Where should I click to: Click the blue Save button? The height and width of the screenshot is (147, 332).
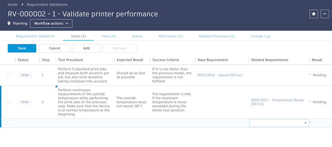point(22,48)
